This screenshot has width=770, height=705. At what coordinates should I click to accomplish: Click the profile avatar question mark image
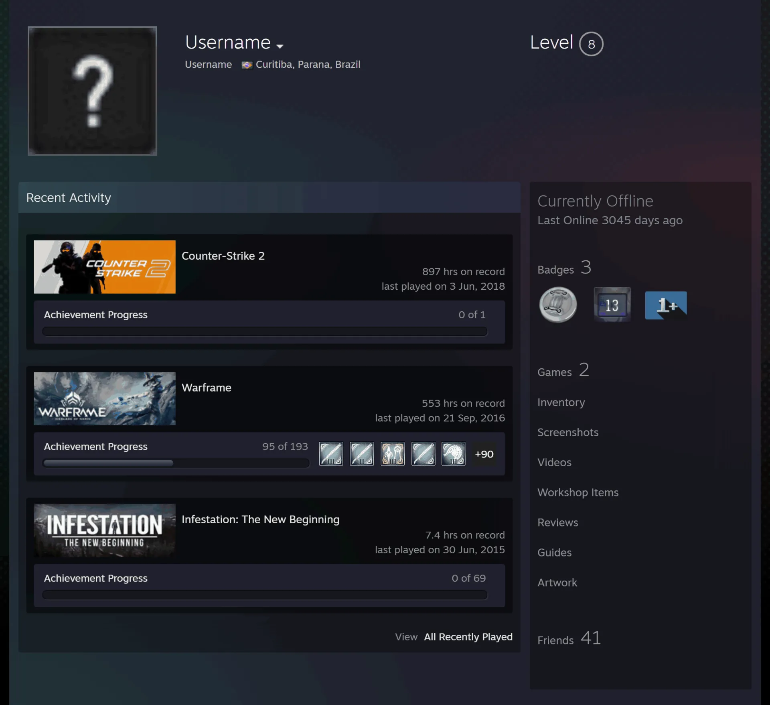pyautogui.click(x=92, y=91)
